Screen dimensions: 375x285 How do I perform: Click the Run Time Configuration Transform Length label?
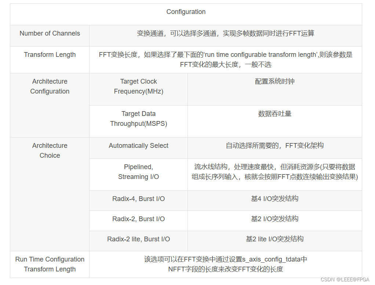click(x=50, y=264)
